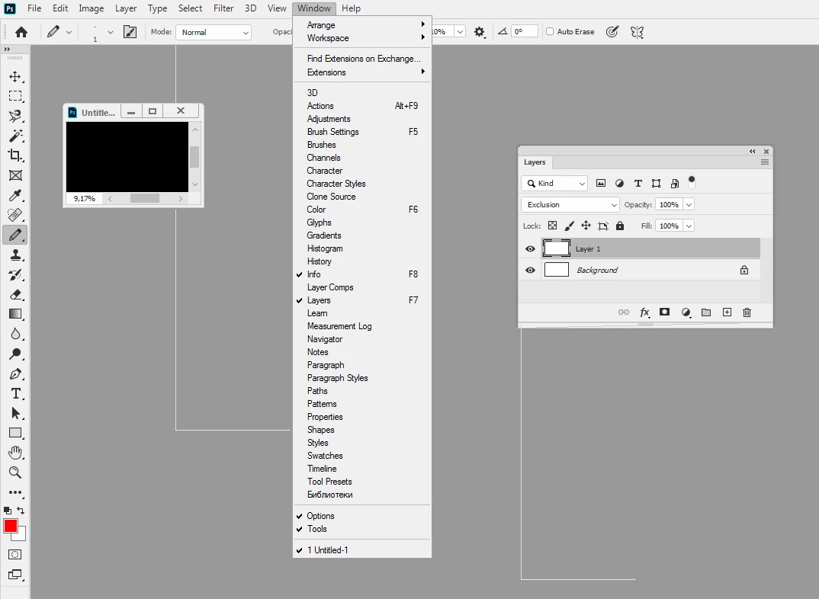Toggle layer filtering on/off switch
Viewport: 819px width, 599px height.
coord(692,183)
